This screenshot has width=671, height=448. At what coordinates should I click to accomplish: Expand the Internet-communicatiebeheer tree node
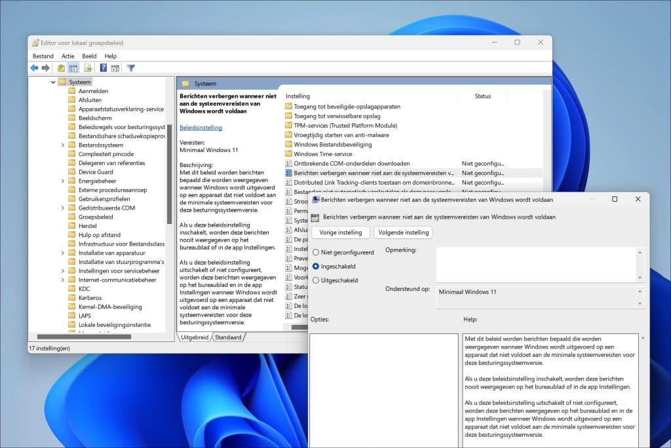pyautogui.click(x=62, y=280)
